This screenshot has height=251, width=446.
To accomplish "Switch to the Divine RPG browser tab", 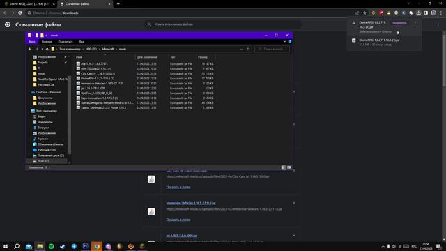I will pyautogui.click(x=29, y=4).
